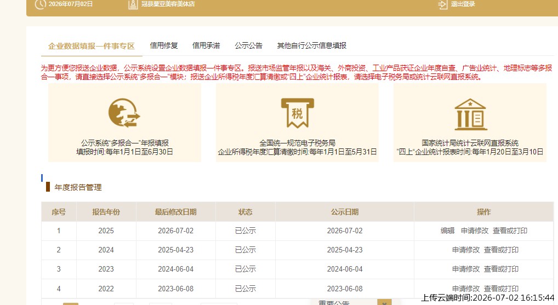Viewport: 558px width, 305px height.
Task: Click the 公示系统多报合一年报填报 card caption
Action: [x=124, y=143]
